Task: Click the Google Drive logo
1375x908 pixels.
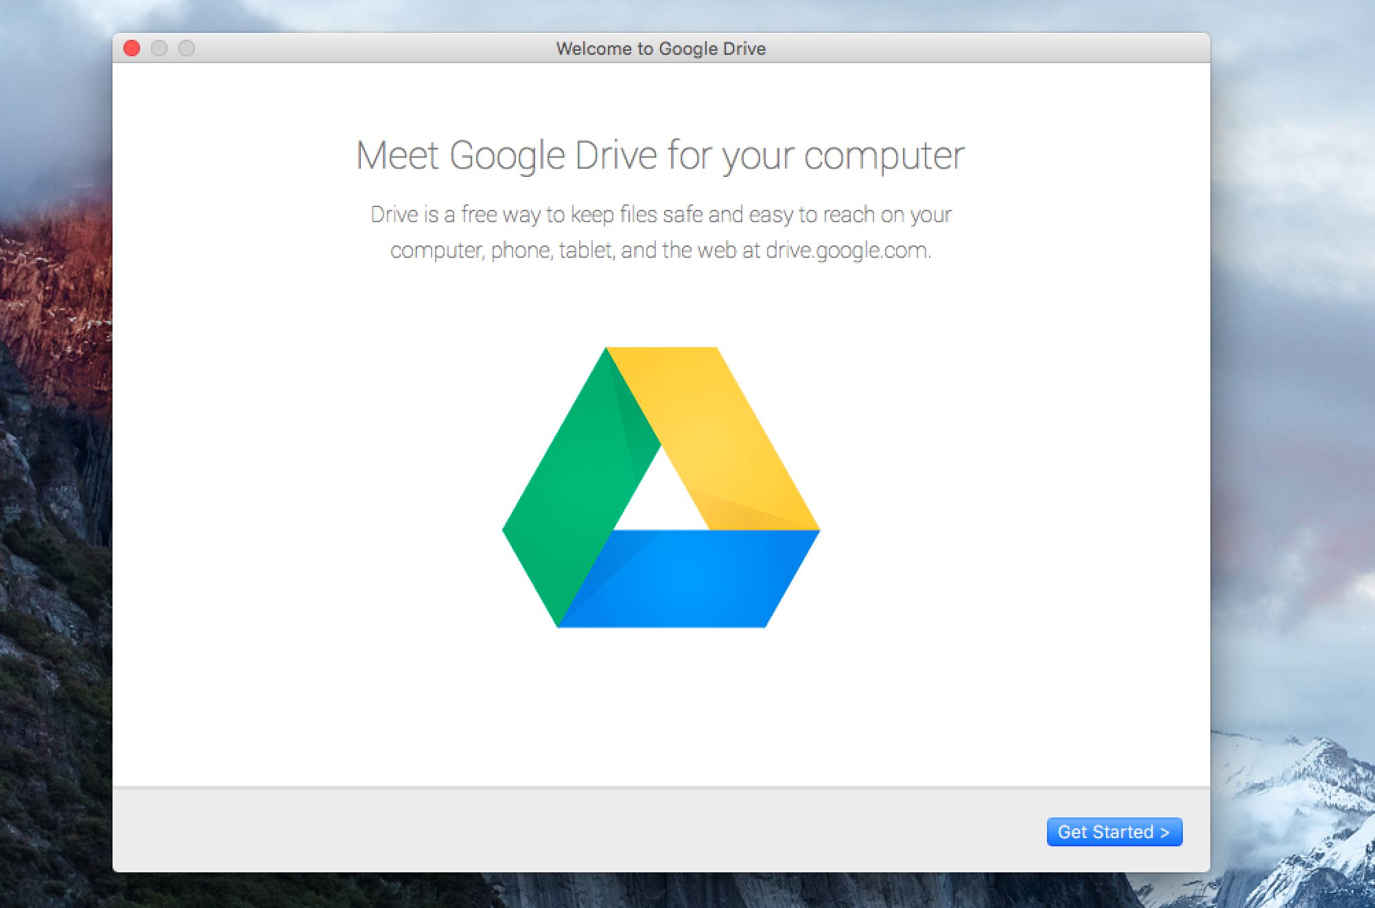Action: 661,487
